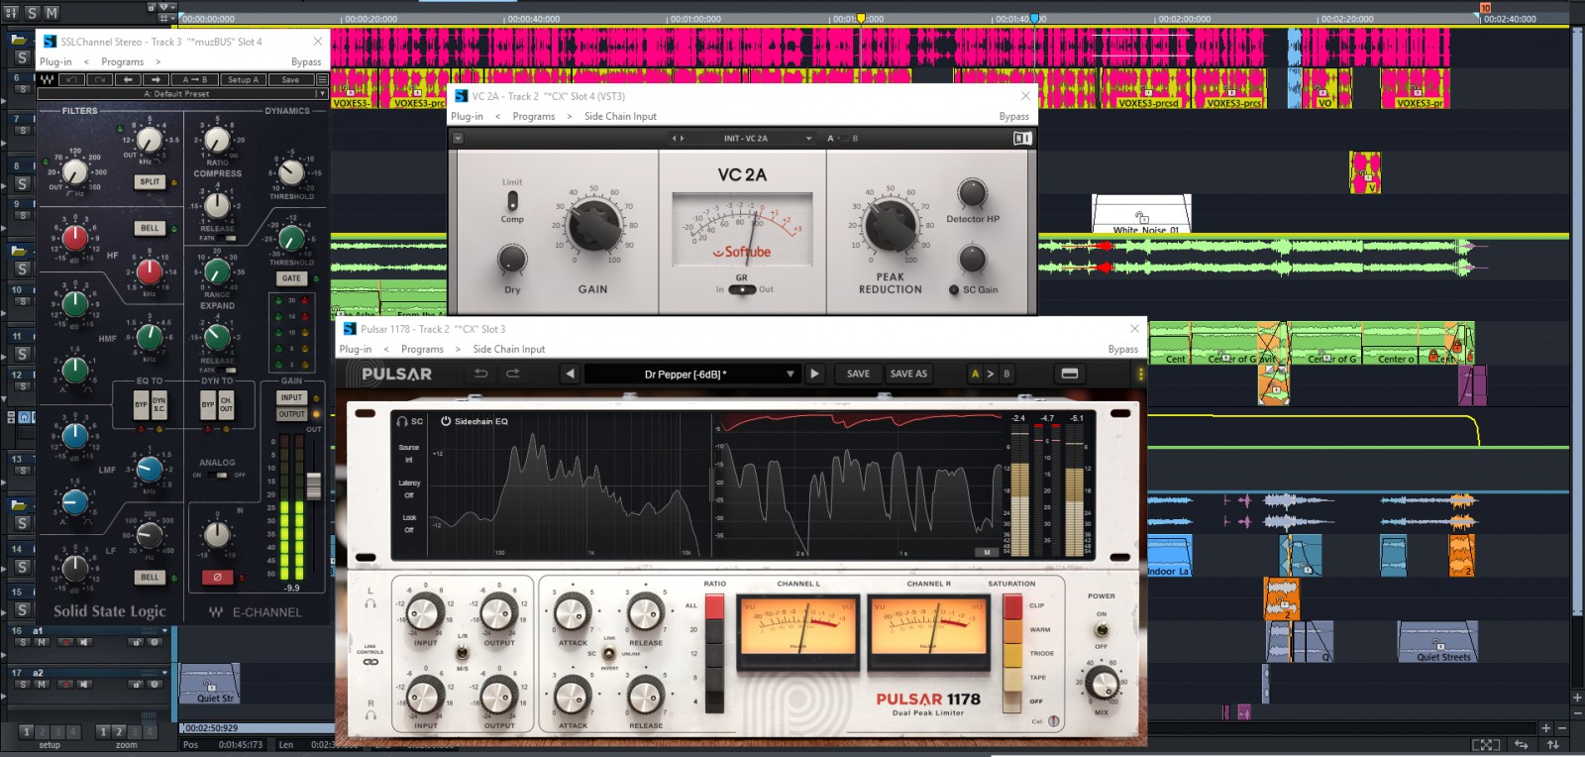Image resolution: width=1585 pixels, height=757 pixels.
Task: Go to next Pulsar preset
Action: (x=815, y=374)
